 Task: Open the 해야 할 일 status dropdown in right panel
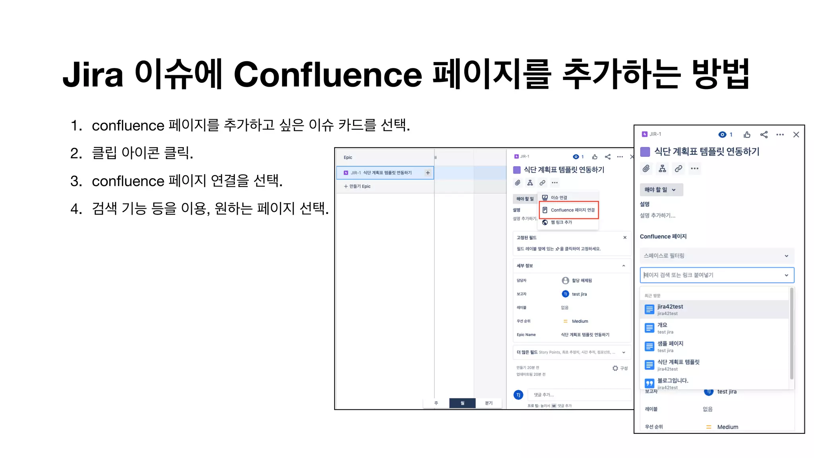pyautogui.click(x=661, y=190)
